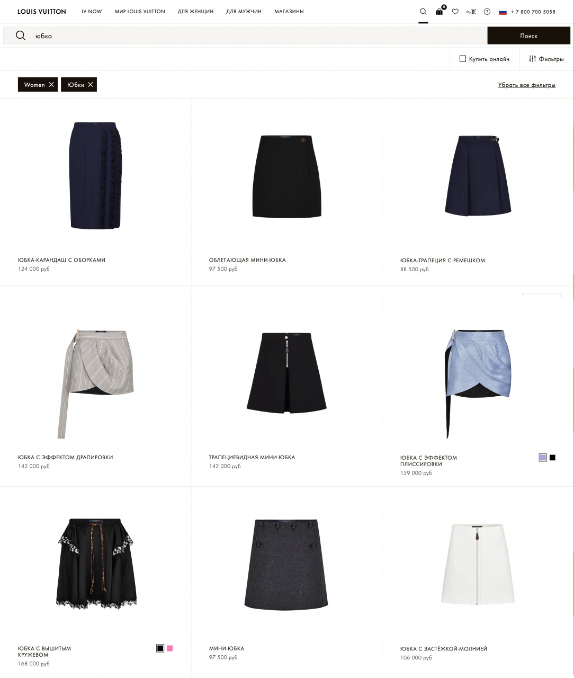Remove the Юбки filter tag
Viewport: 574px width, 678px height.
click(x=91, y=85)
